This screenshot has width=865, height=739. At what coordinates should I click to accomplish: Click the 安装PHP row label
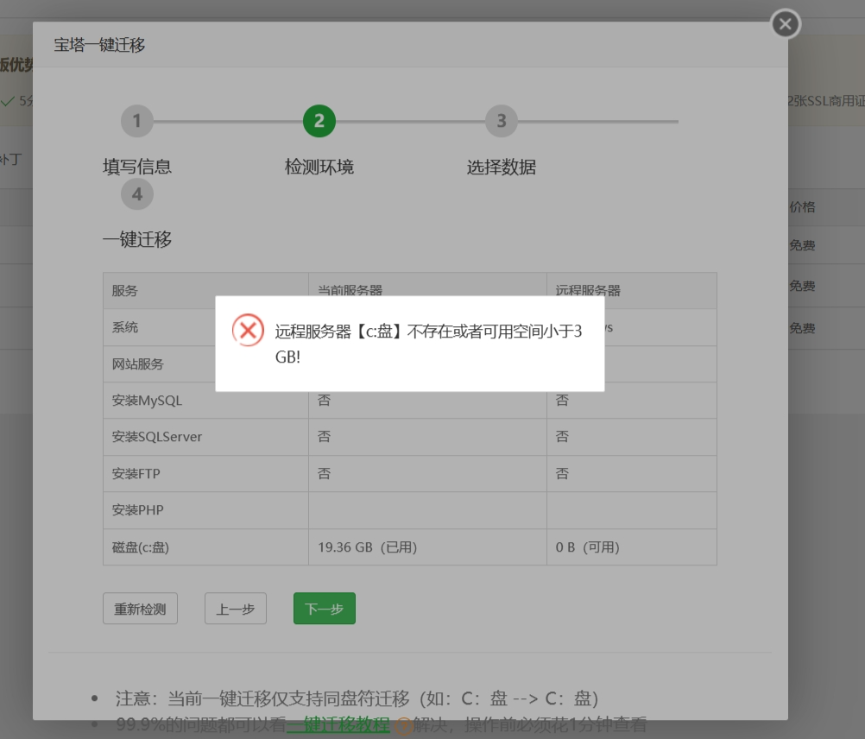tap(138, 510)
